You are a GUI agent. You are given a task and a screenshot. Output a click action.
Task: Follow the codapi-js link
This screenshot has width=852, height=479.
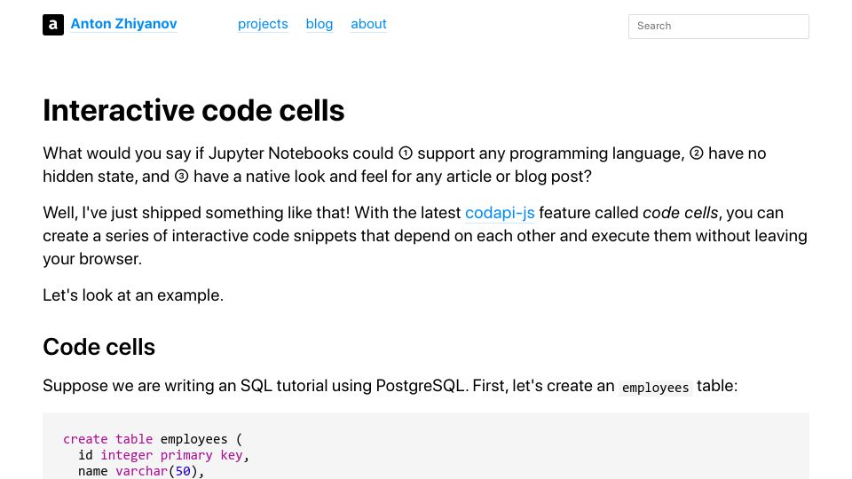500,212
